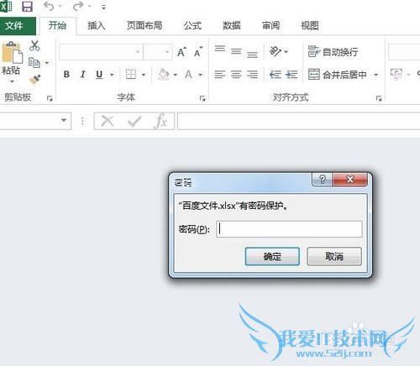420x366 pixels.
Task: Close the 密码 dialog with red X
Action: click(350, 180)
